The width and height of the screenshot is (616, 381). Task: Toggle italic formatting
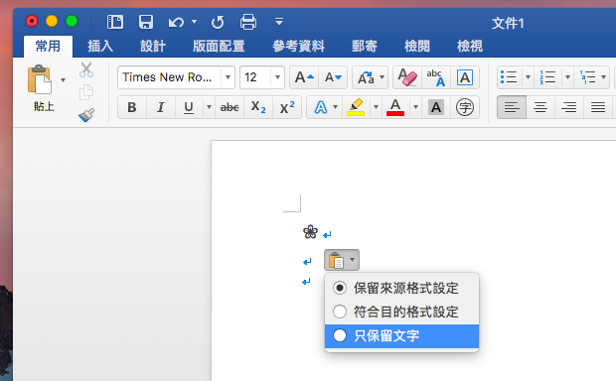(x=161, y=107)
